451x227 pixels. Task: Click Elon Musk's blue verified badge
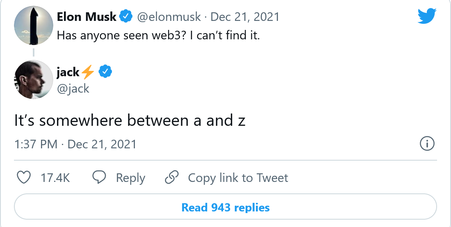pos(125,17)
